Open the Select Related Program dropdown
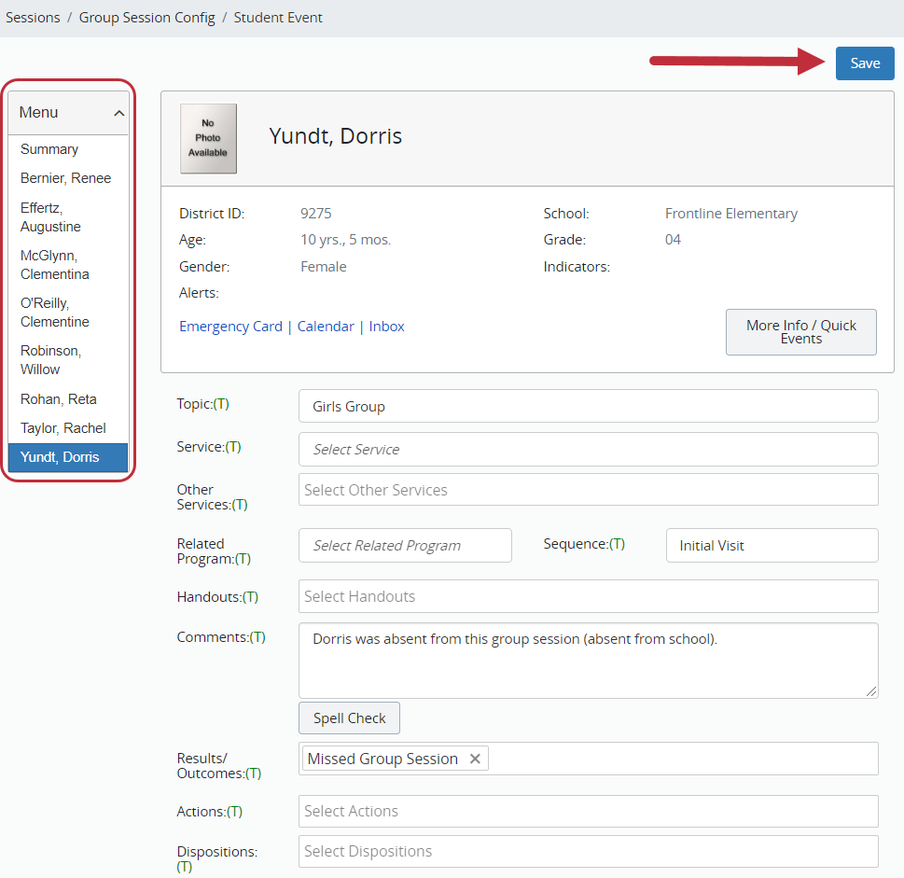 [x=405, y=545]
